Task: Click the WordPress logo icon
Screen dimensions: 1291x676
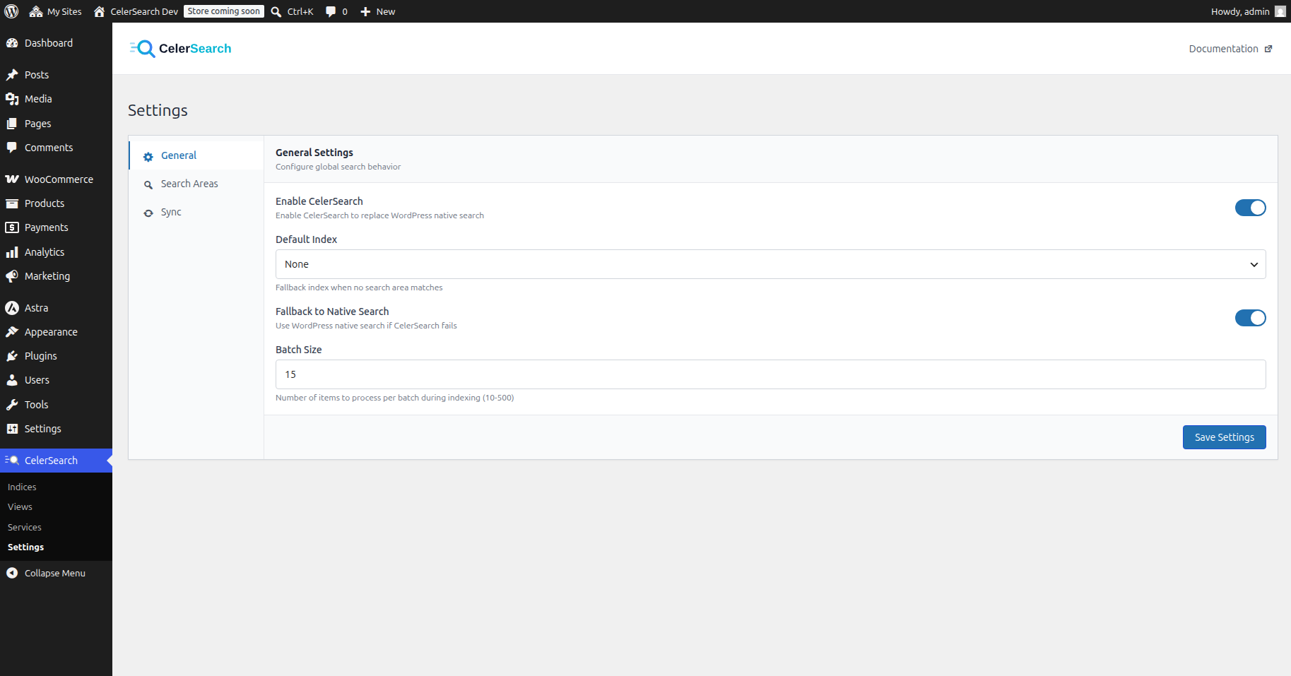Action: click(11, 11)
